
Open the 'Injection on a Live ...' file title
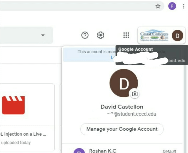tap(23, 134)
